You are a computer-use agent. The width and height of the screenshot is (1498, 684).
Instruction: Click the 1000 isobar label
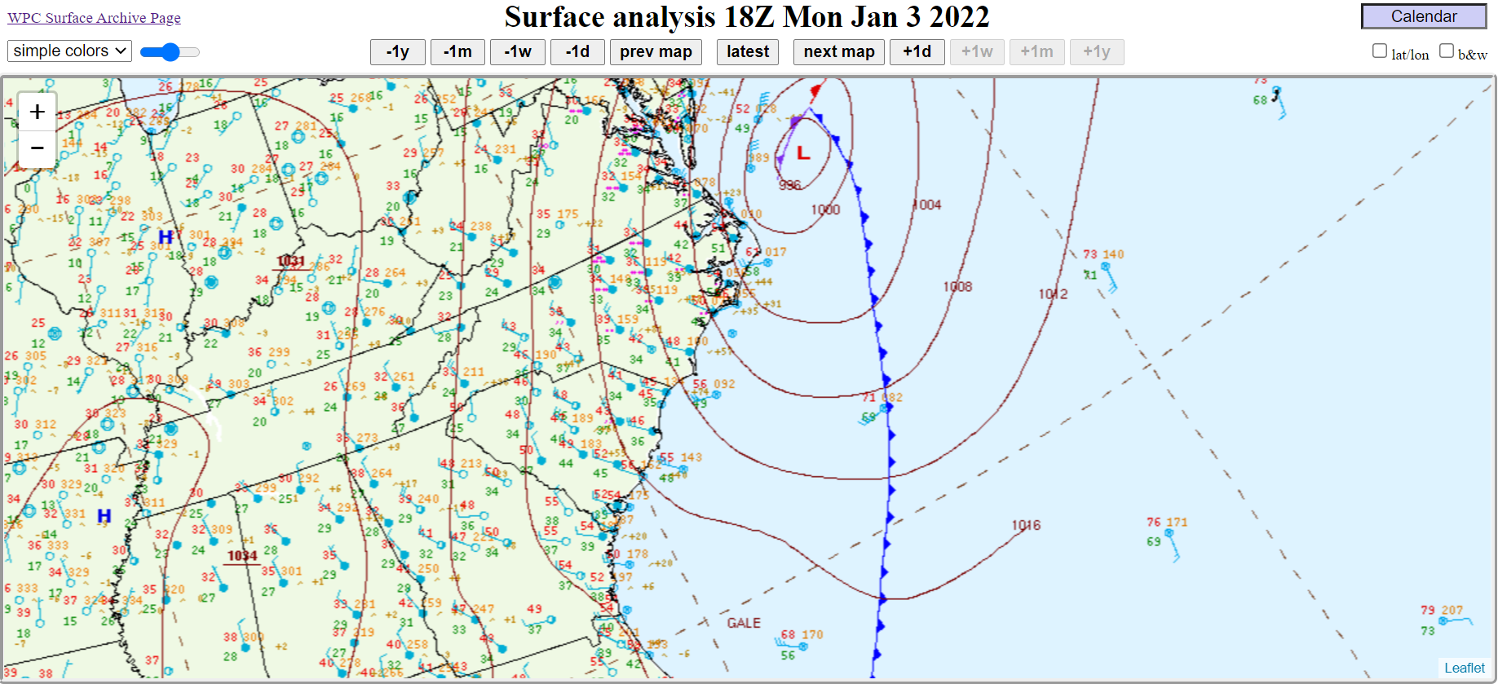(825, 210)
